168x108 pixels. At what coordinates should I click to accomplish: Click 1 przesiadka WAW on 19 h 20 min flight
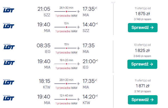click(x=66, y=68)
